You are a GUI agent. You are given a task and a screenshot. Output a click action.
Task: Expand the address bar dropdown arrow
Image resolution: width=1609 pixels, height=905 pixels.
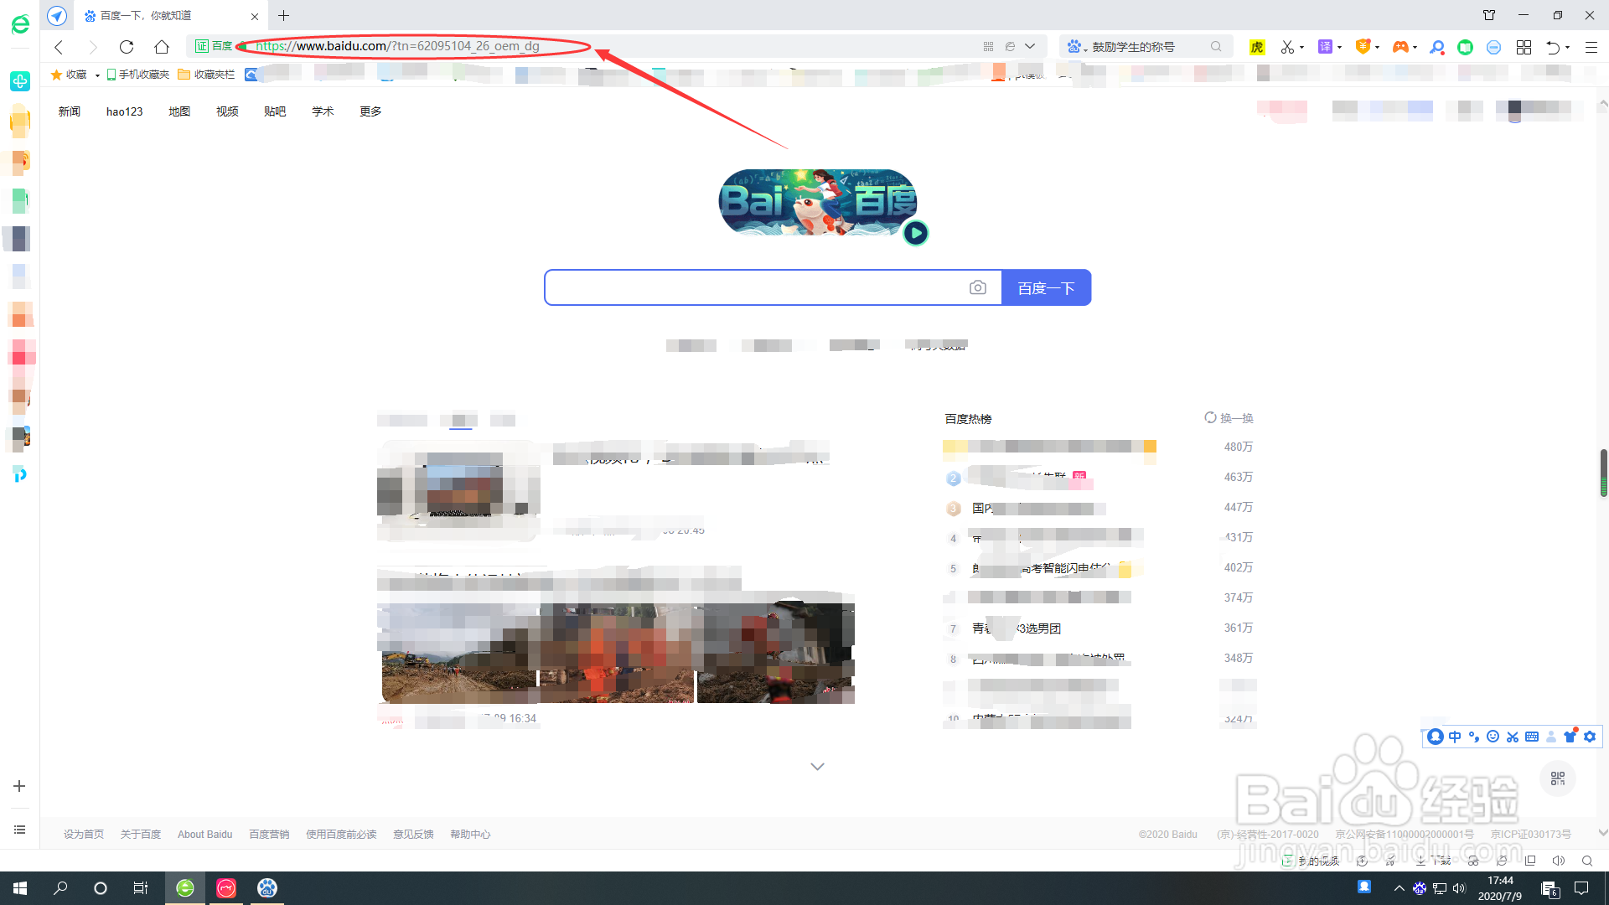(x=1030, y=46)
